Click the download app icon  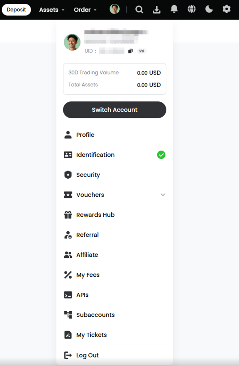pyautogui.click(x=157, y=10)
